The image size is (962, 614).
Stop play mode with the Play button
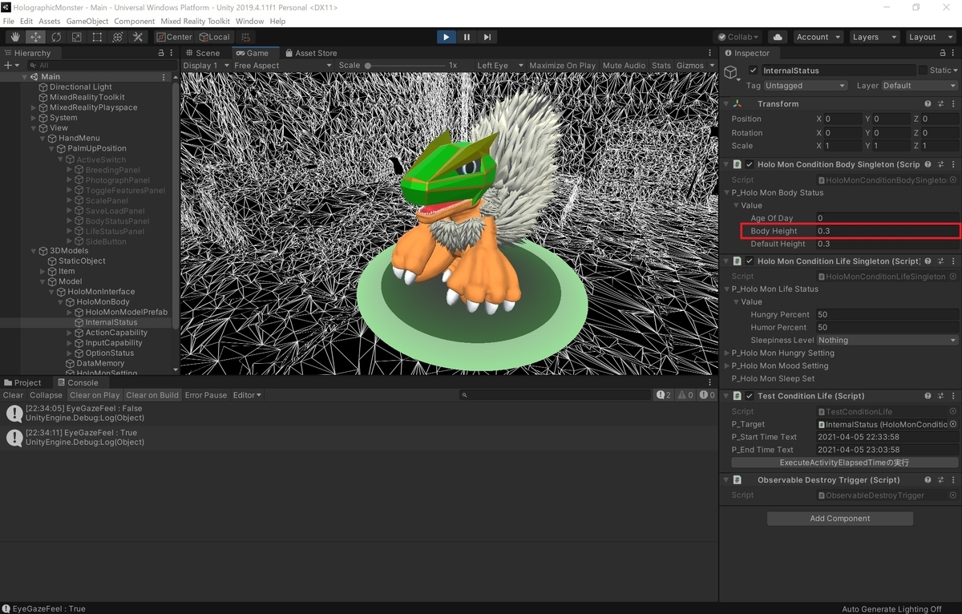447,37
